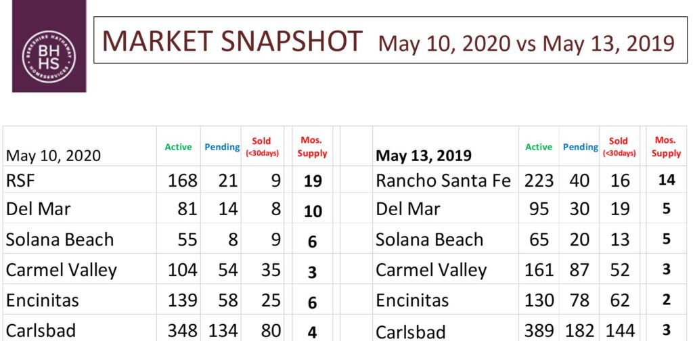Click the May 13, 2019 table header
693x341 pixels.
[424, 156]
